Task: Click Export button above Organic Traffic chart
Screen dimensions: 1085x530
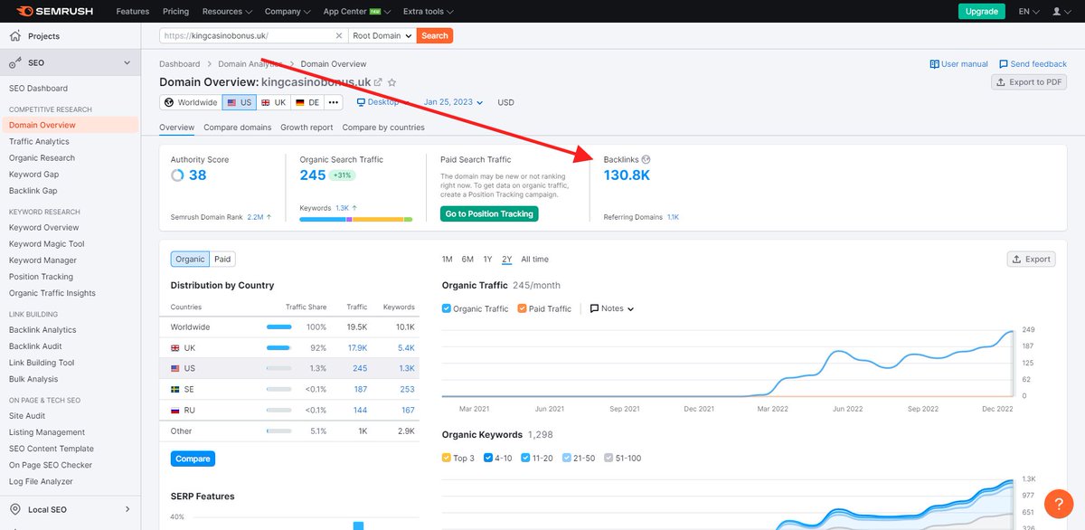Action: (1032, 259)
